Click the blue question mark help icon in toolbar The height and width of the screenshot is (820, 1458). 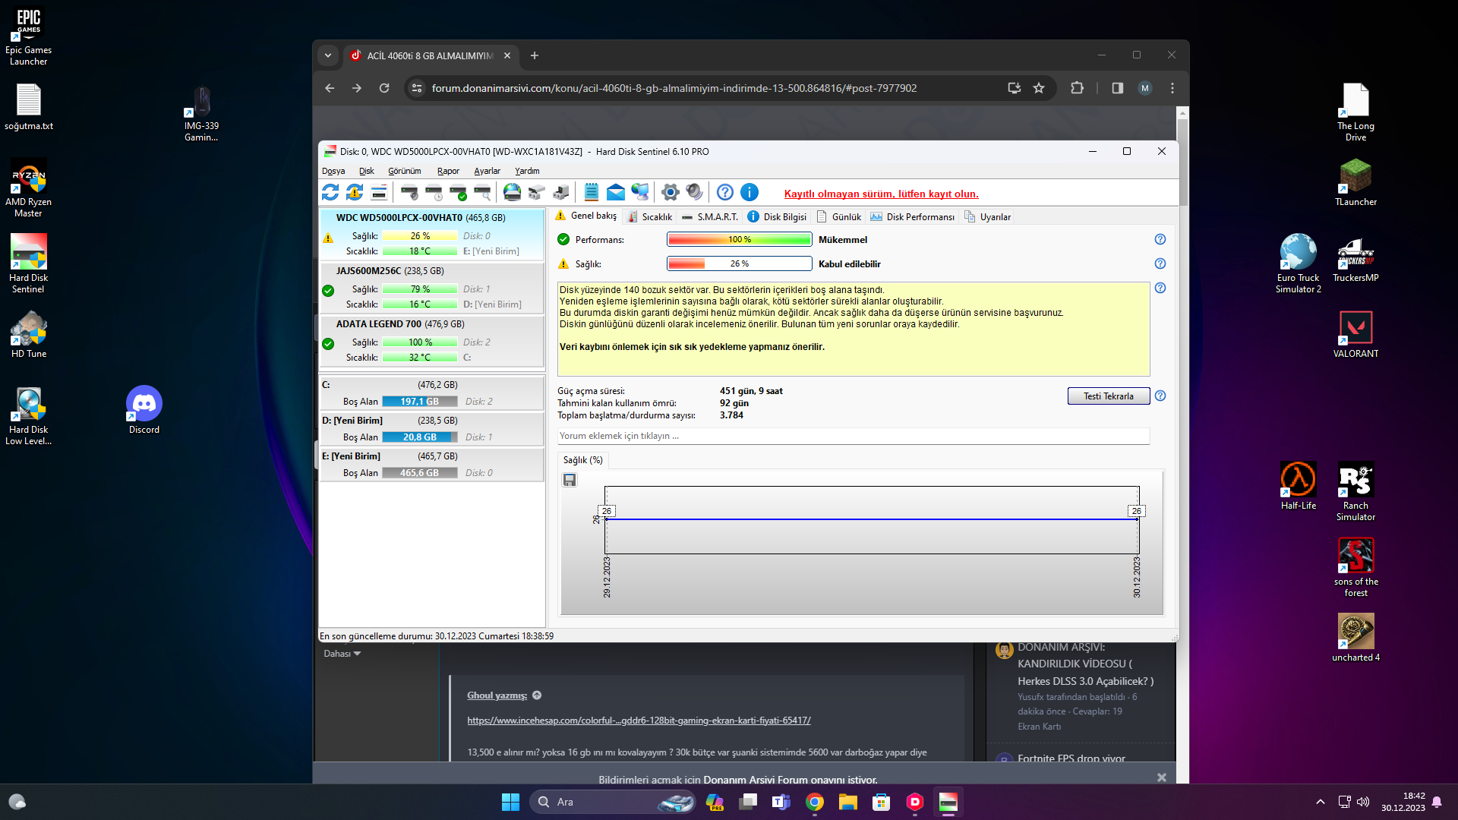coord(725,192)
